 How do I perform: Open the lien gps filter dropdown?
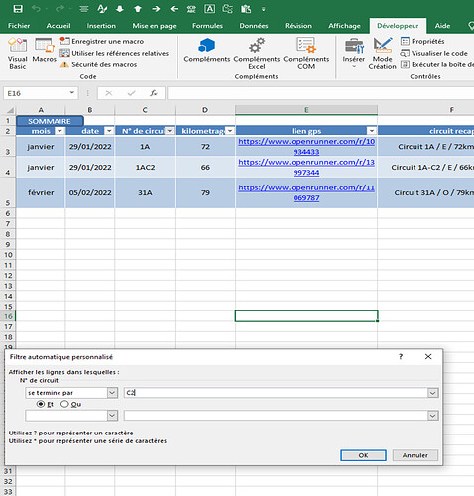(x=372, y=131)
